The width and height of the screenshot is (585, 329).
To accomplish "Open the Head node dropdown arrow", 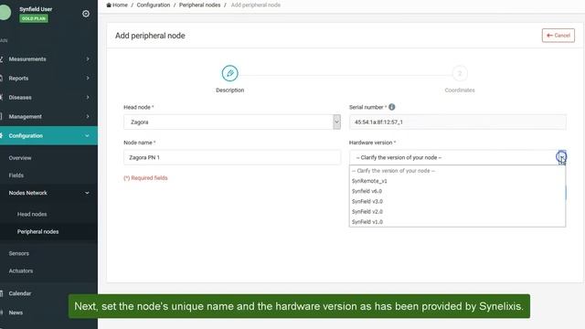I will (336, 122).
